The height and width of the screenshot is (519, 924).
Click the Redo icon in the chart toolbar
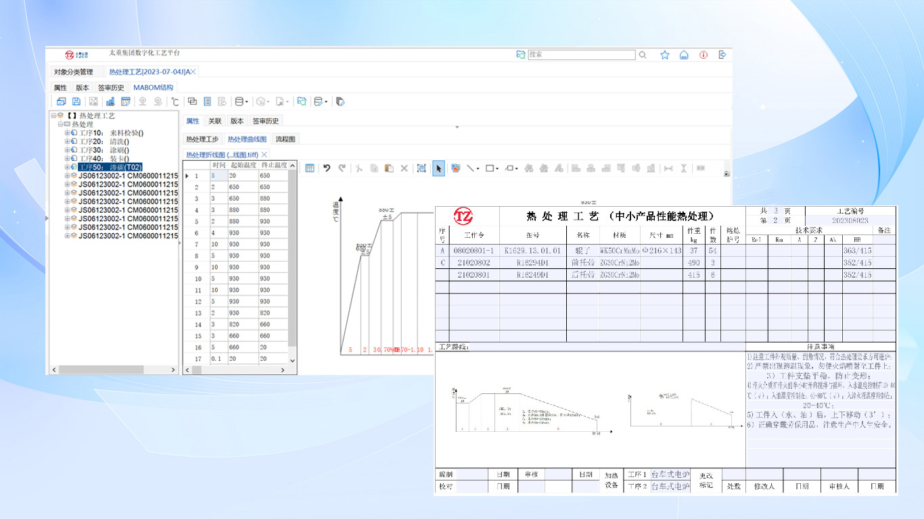tap(340, 169)
